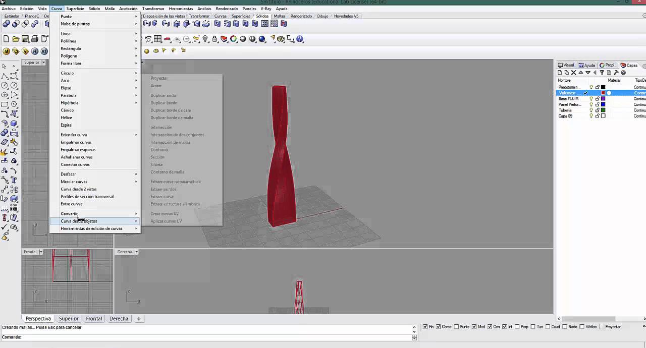Select the blue Box solid tool
Viewport: 646px width, 348px height.
pyautogui.click(x=14, y=123)
